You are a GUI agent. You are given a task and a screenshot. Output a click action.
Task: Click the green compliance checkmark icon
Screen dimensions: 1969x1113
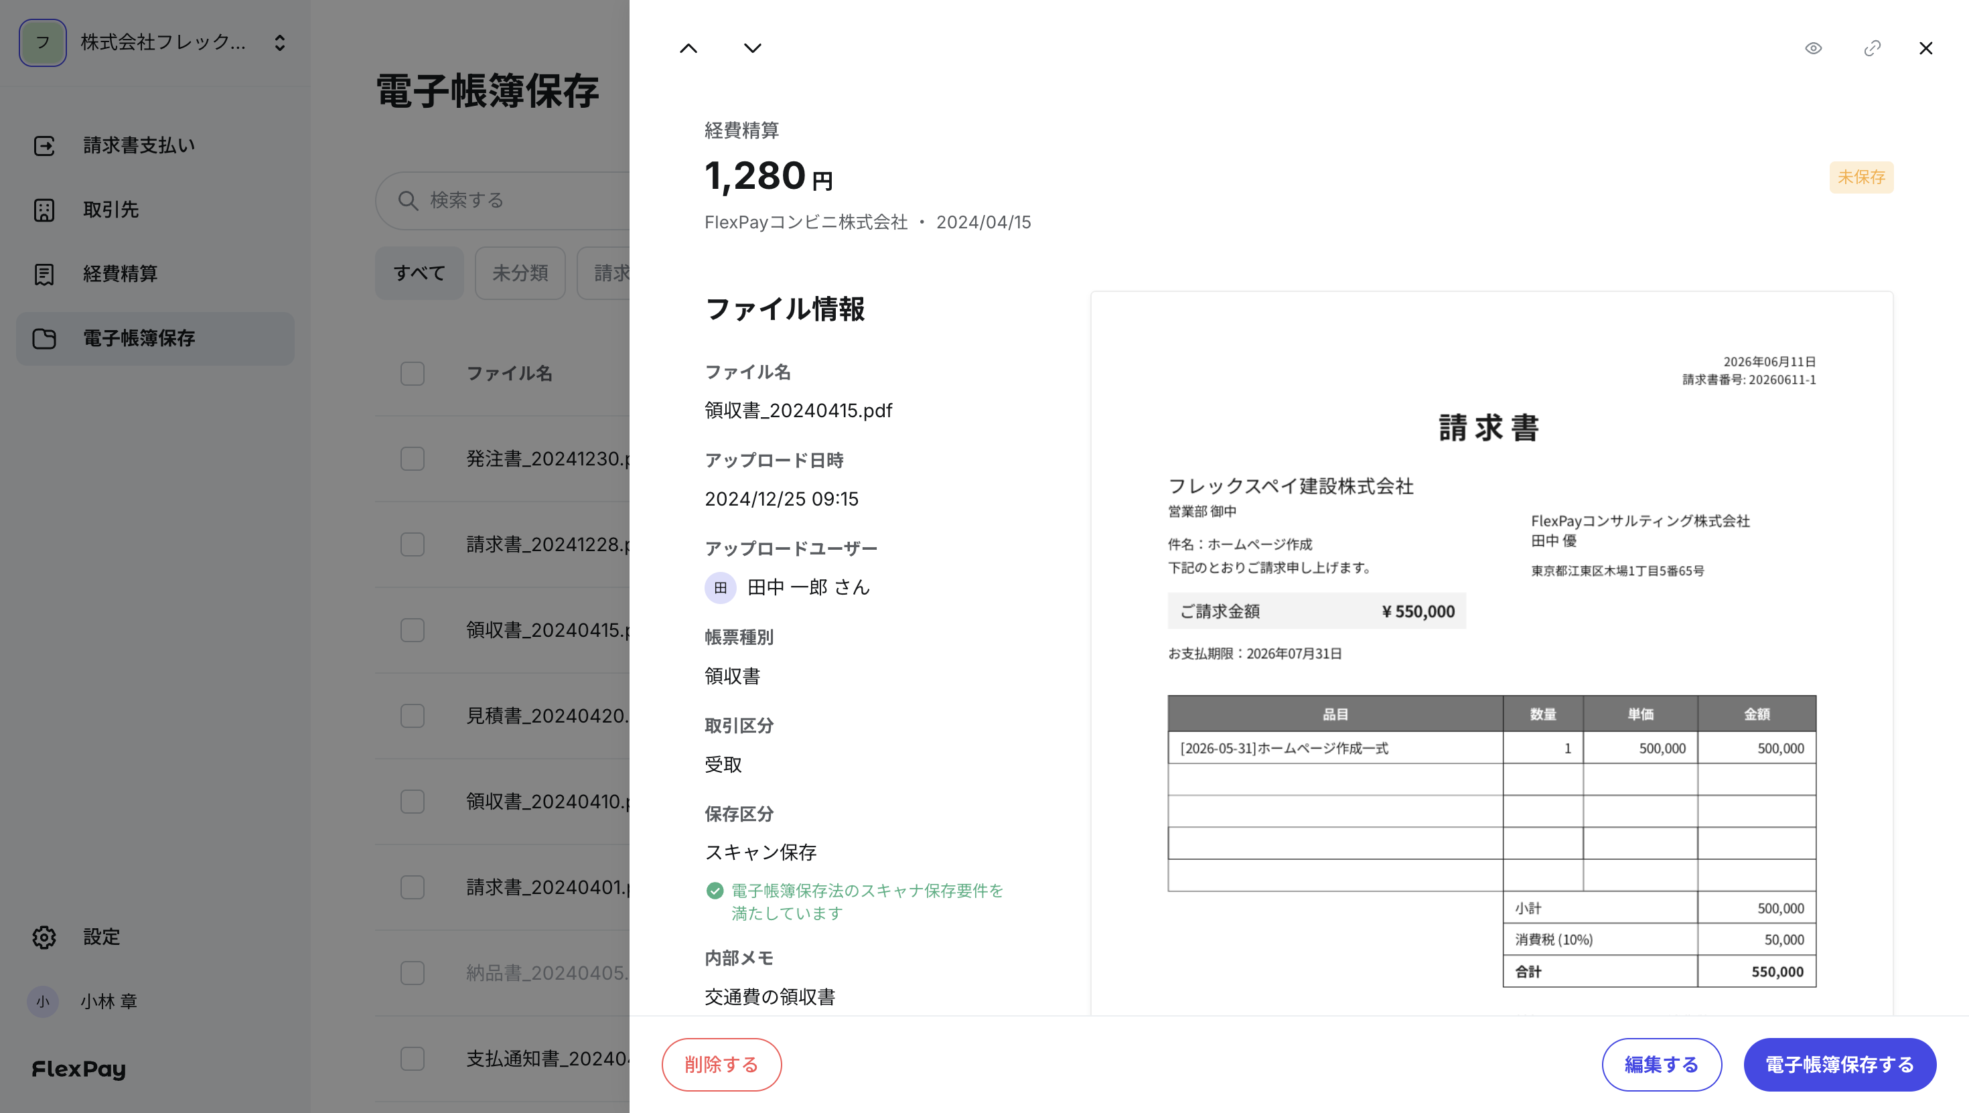click(715, 891)
